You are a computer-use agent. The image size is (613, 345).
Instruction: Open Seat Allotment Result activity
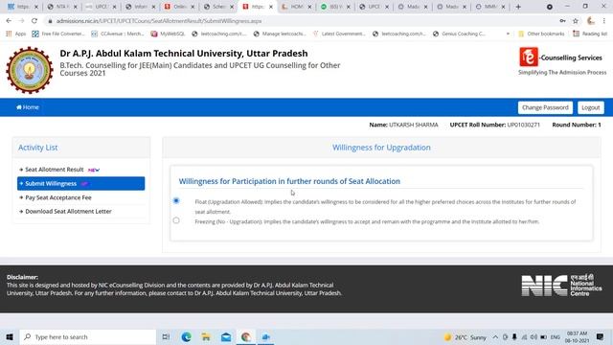[x=55, y=170]
